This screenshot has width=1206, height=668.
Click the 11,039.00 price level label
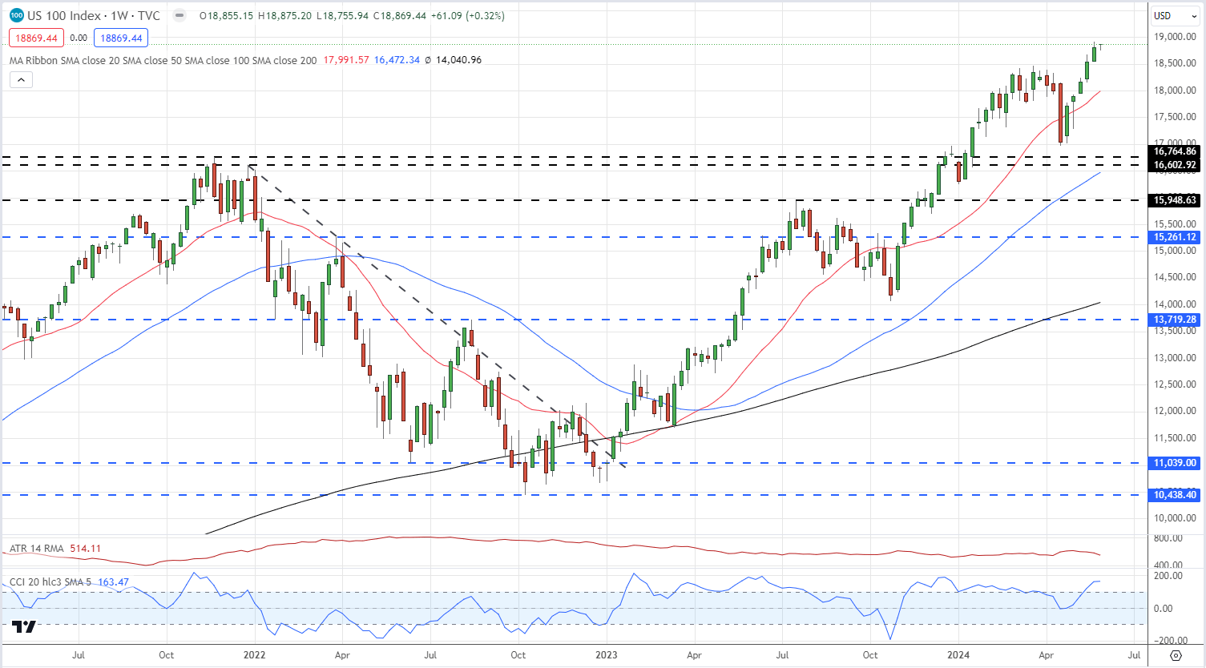[x=1175, y=463]
